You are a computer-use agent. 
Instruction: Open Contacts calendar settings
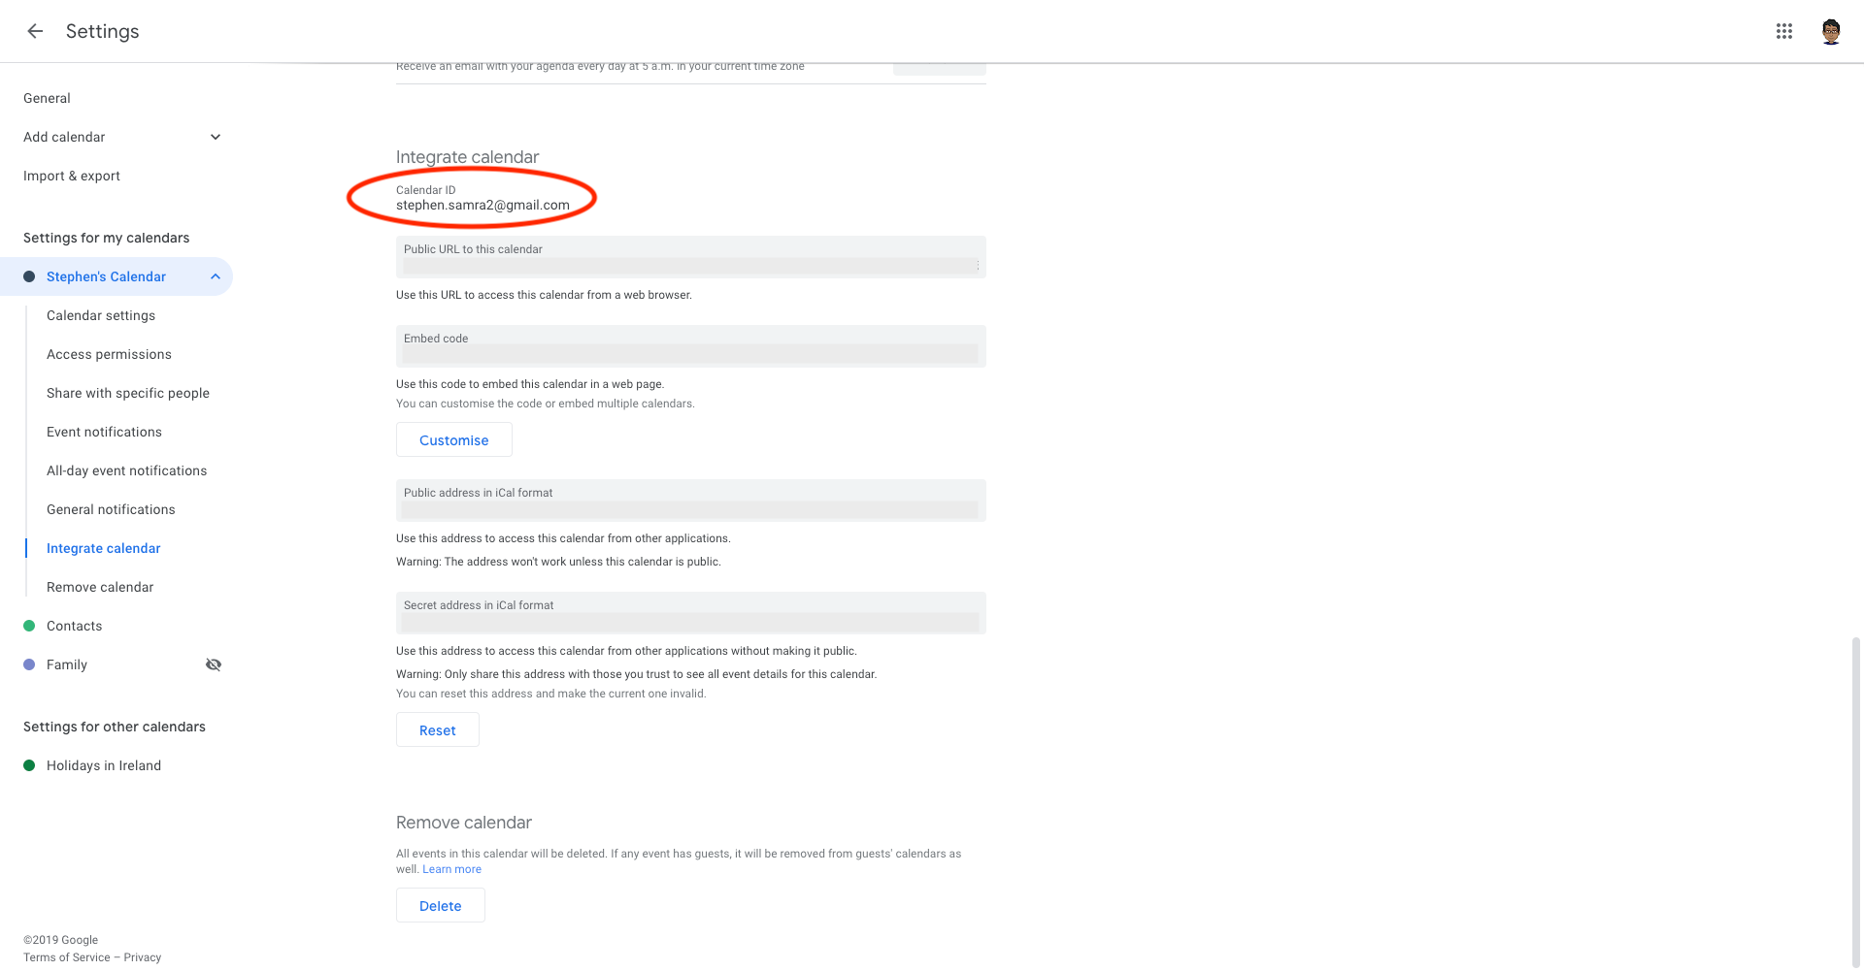pyautogui.click(x=74, y=626)
